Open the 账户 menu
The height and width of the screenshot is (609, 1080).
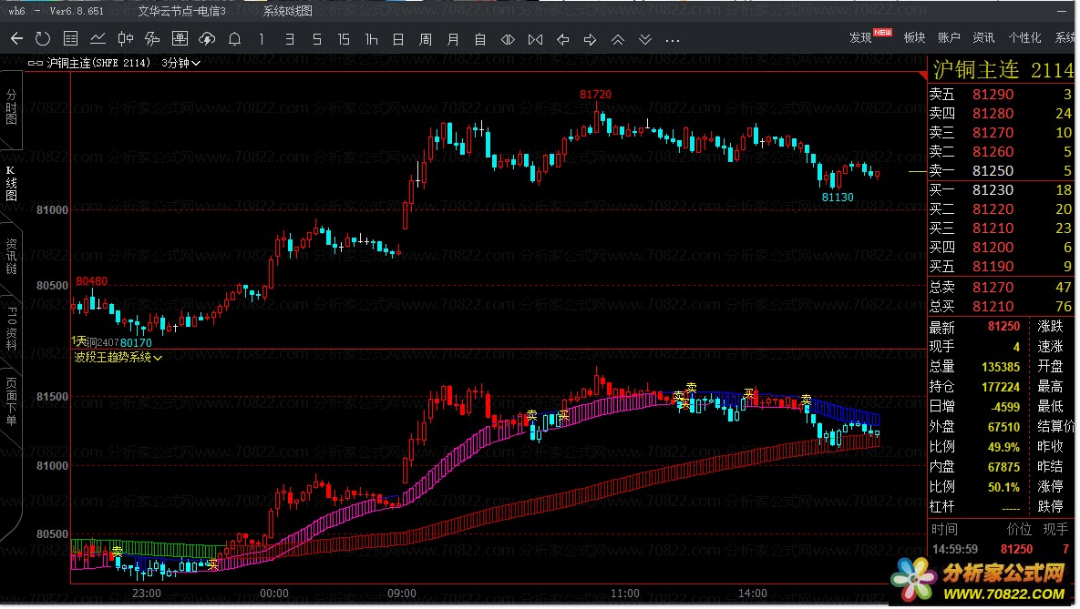[949, 38]
